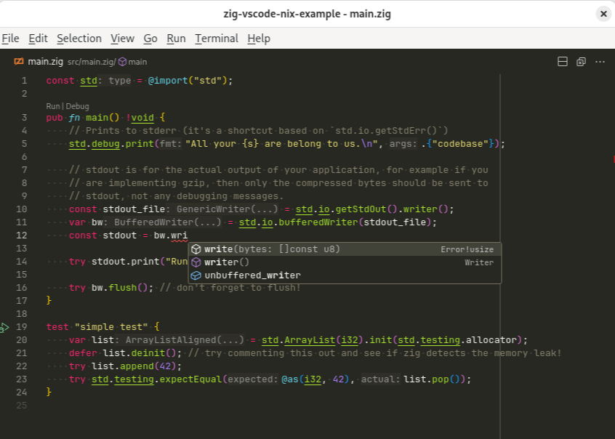Click bufferedWriter call on line 11

[x=318, y=222]
